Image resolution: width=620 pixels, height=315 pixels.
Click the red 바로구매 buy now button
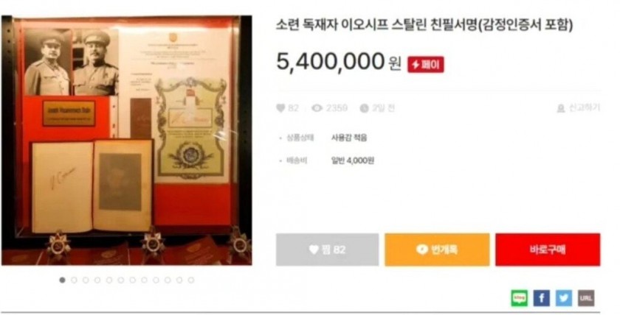[x=548, y=249]
